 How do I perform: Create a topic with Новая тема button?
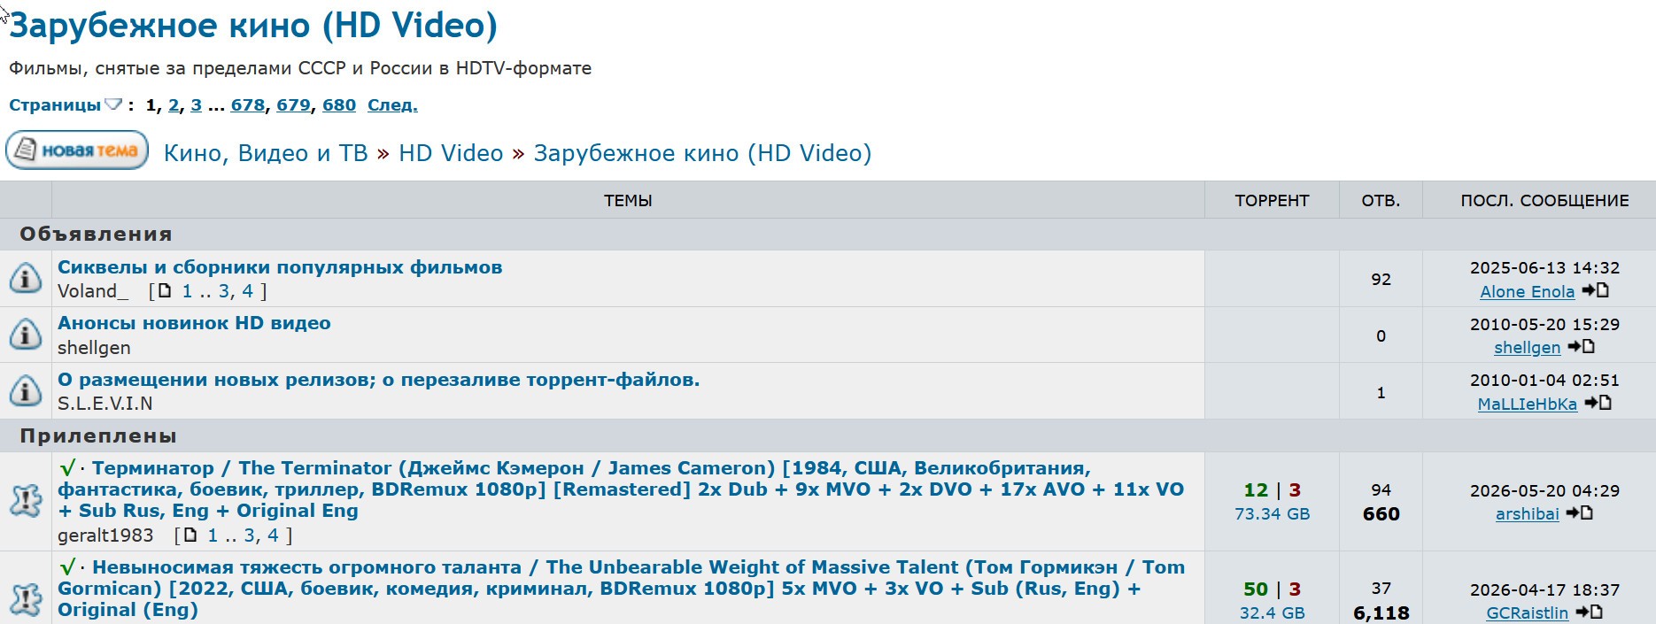click(77, 150)
